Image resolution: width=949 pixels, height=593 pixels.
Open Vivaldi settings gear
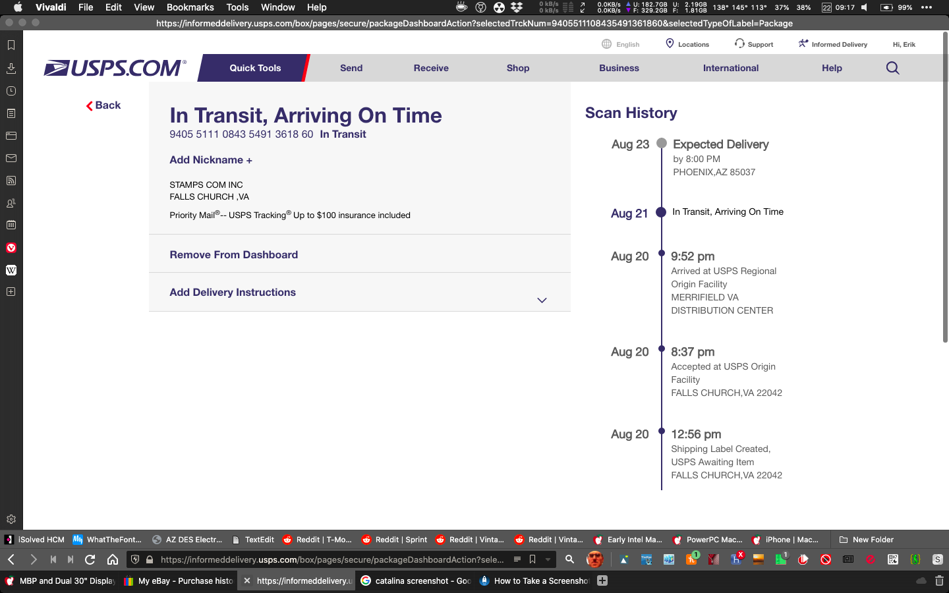click(11, 519)
